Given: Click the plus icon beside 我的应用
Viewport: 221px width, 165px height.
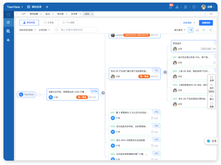Looking at the screenshot, I should 47,7.
